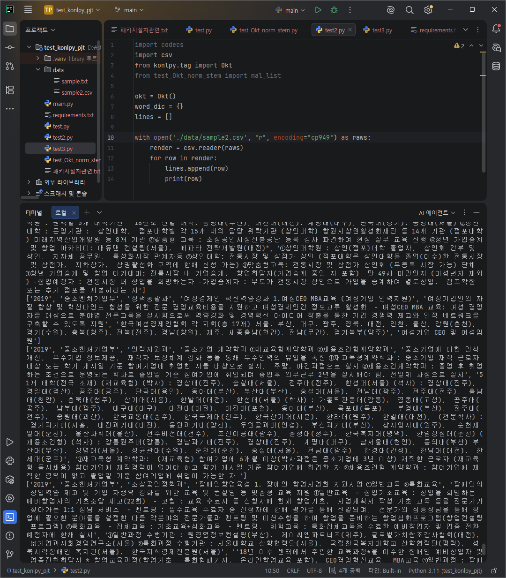
Task: Go to previous highlighted problem
Action: click(x=471, y=45)
